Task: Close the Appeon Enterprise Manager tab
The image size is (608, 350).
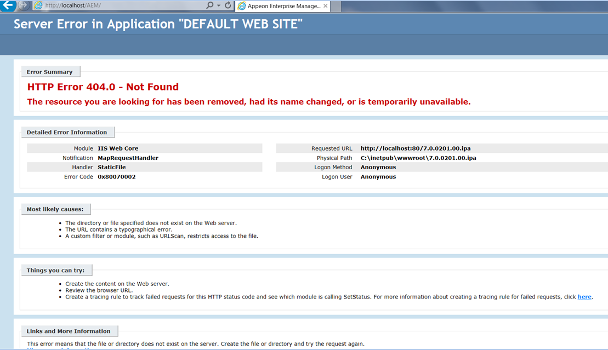Action: click(325, 6)
